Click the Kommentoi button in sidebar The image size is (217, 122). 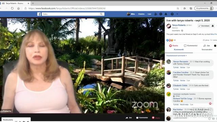[x=191, y=45]
